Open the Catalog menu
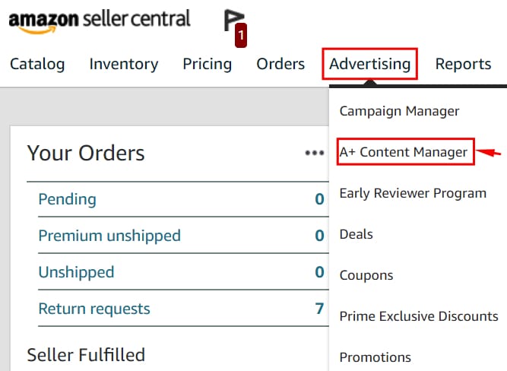The height and width of the screenshot is (371, 507). point(37,64)
